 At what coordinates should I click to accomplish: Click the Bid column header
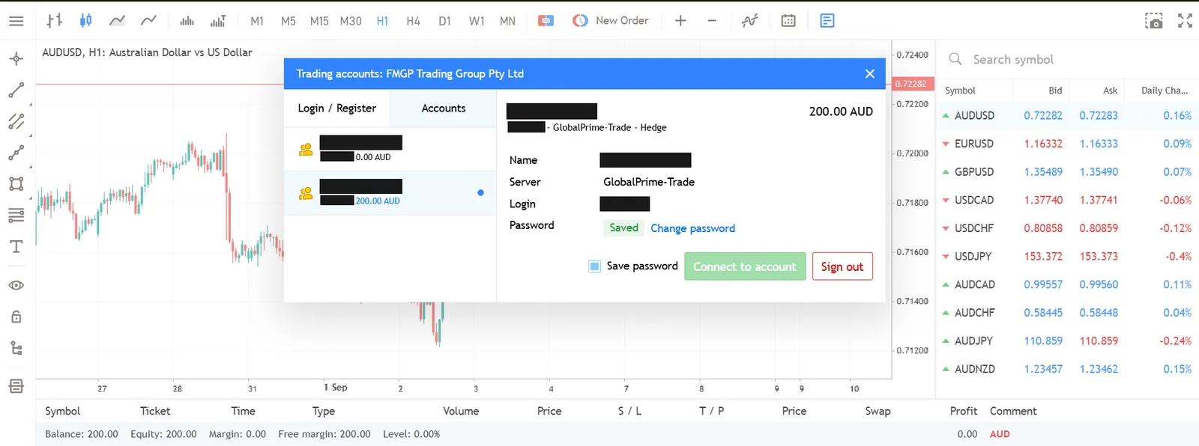(1055, 91)
